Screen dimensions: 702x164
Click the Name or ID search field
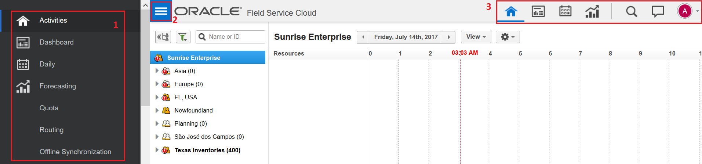tap(235, 37)
